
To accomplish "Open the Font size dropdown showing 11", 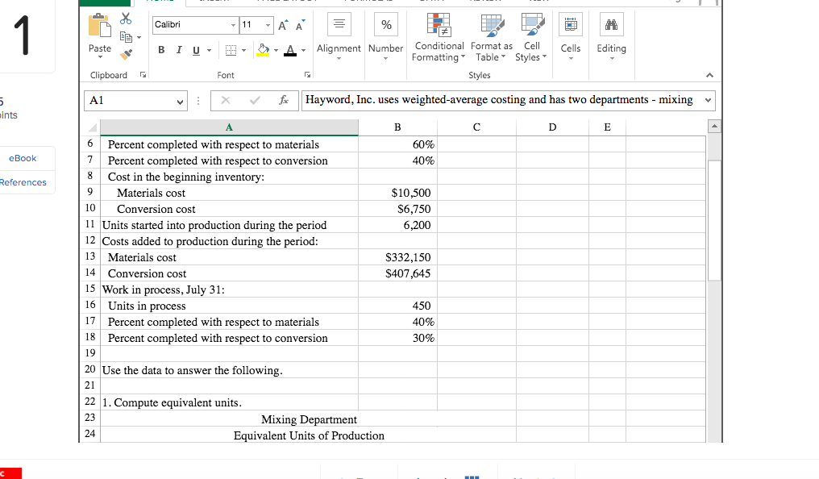I will tap(268, 25).
